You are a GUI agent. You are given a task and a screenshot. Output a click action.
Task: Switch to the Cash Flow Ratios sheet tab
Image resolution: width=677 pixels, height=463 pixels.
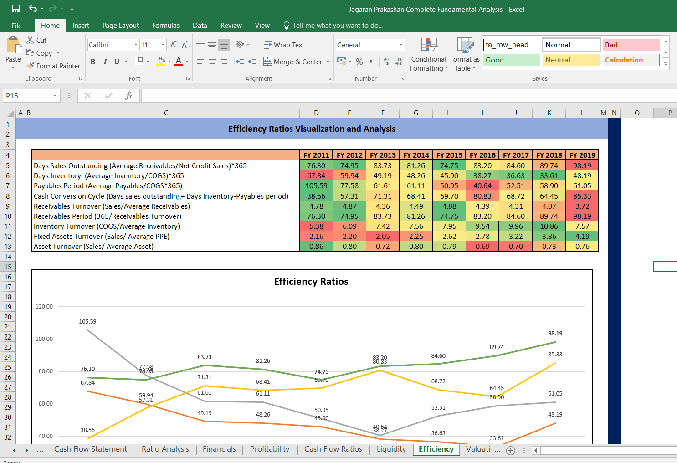tap(333, 449)
